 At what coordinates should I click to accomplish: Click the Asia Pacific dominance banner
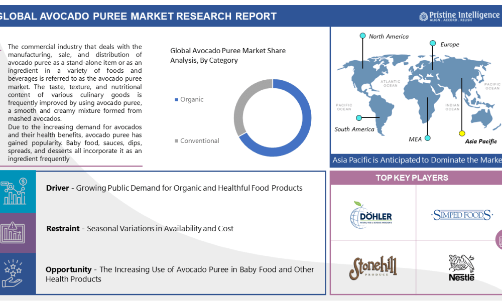pos(416,160)
